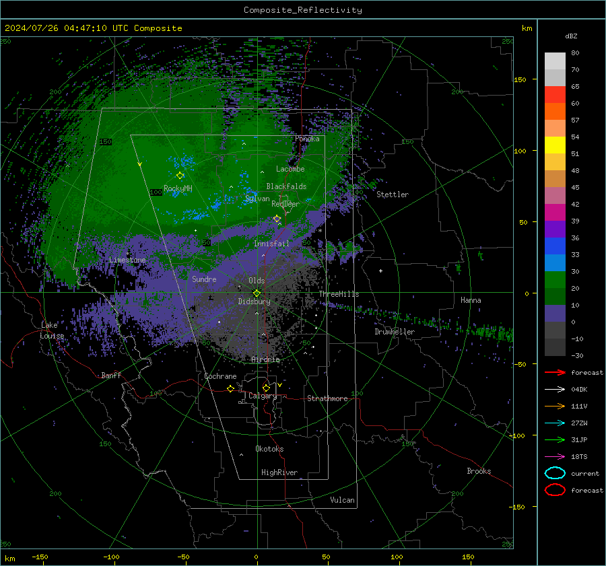
Task: Click the green 31JP arrow icon
Action: point(555,439)
